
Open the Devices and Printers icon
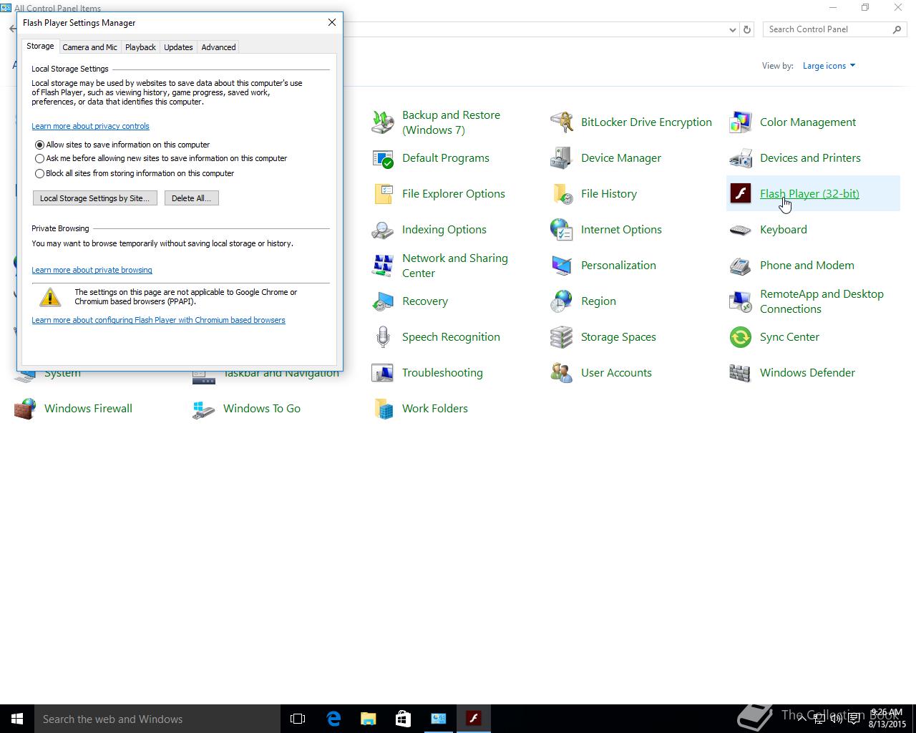point(741,158)
